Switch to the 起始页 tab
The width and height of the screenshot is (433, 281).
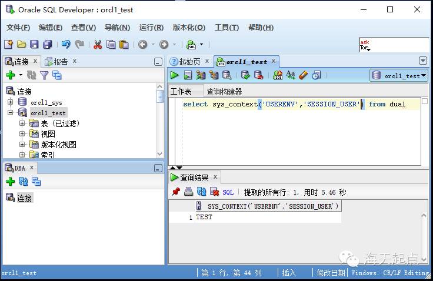click(x=189, y=62)
